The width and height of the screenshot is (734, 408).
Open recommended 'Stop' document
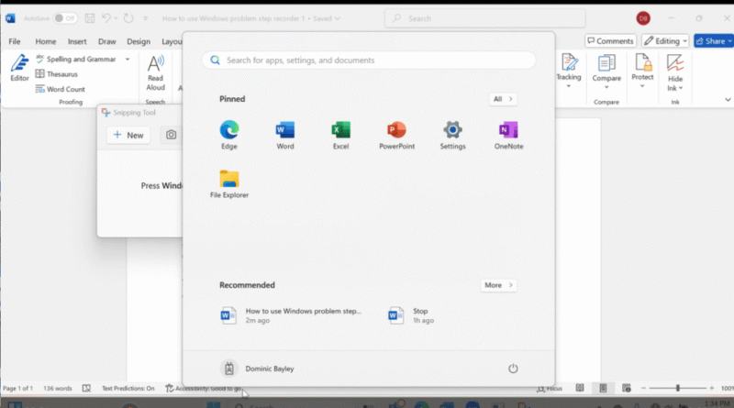click(411, 315)
